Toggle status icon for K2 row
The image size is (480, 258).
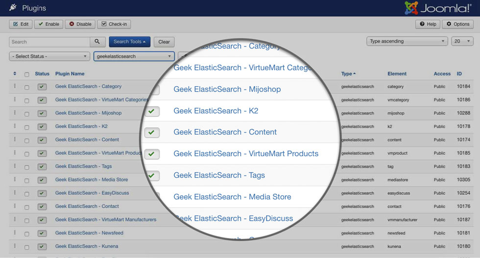click(x=42, y=127)
